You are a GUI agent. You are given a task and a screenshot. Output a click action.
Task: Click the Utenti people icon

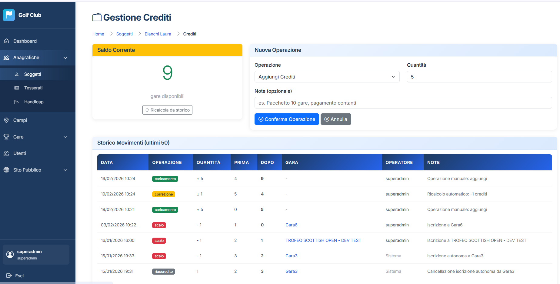[x=6, y=153]
